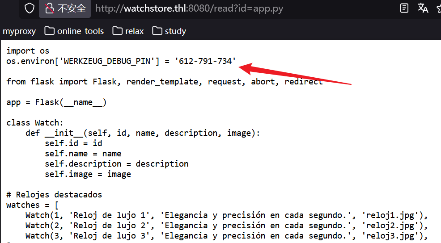
Task: Click the relax folder icon
Action: (118, 31)
